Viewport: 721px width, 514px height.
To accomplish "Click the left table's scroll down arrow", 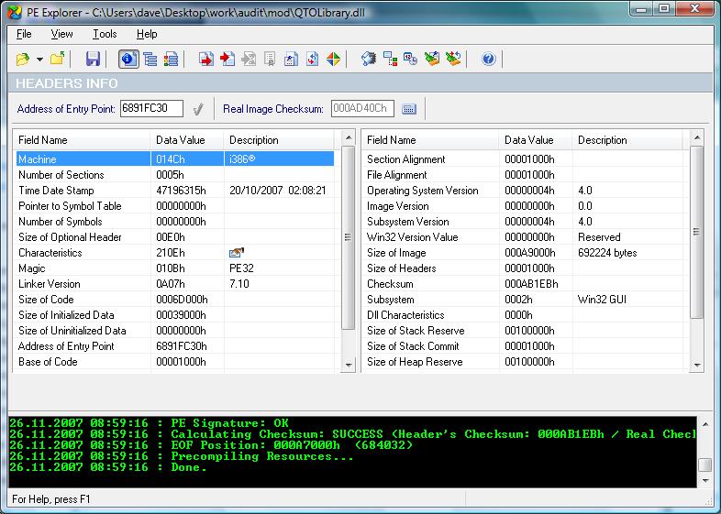I will pyautogui.click(x=349, y=366).
